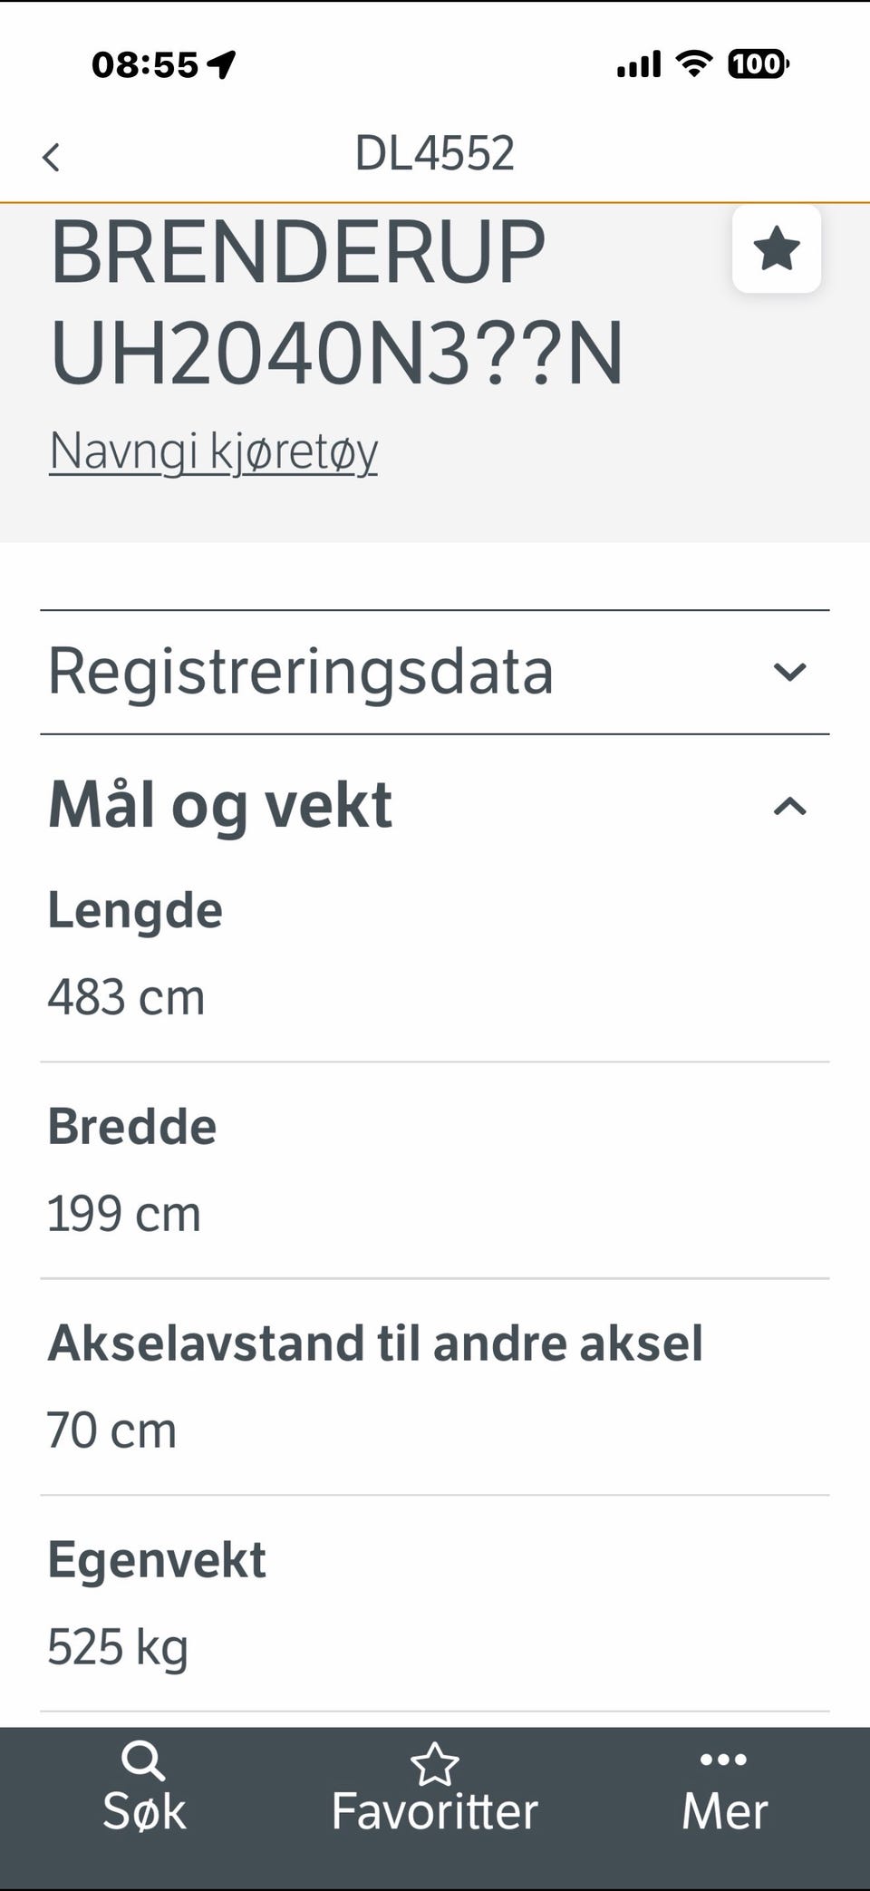Click the Mål og vekt up chevron

coord(789,806)
